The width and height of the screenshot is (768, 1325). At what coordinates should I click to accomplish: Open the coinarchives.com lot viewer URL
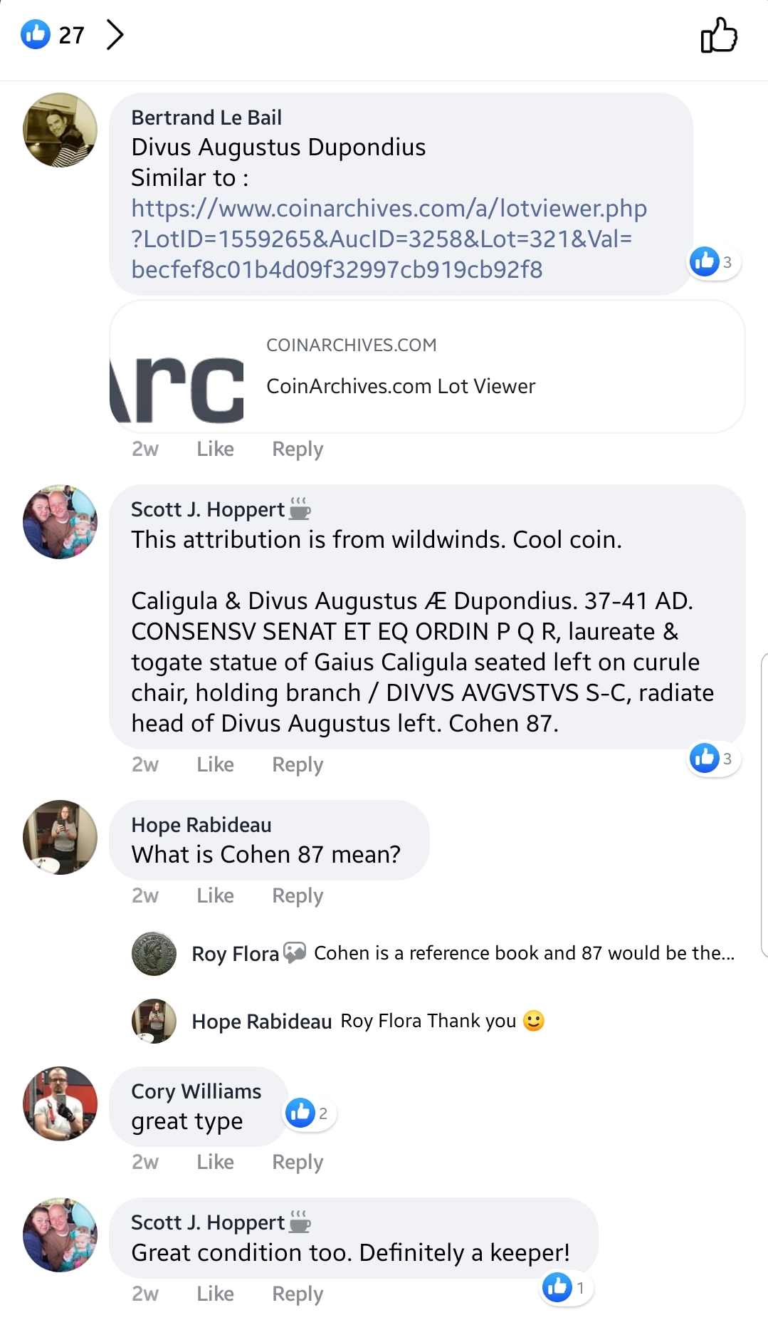389,239
